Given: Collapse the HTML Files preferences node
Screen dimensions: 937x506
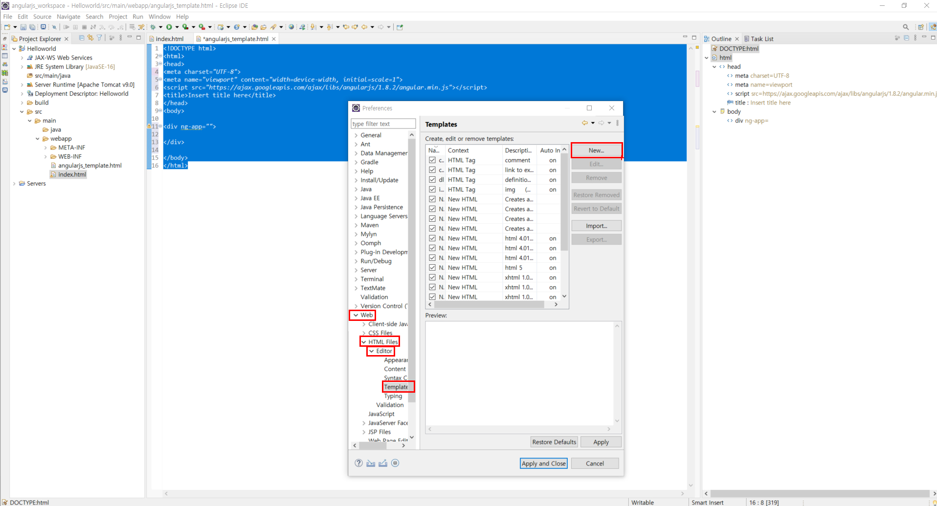Looking at the screenshot, I should 363,342.
